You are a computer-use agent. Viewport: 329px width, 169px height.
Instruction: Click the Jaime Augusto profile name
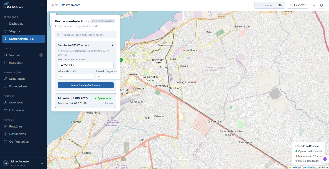pos(19,161)
